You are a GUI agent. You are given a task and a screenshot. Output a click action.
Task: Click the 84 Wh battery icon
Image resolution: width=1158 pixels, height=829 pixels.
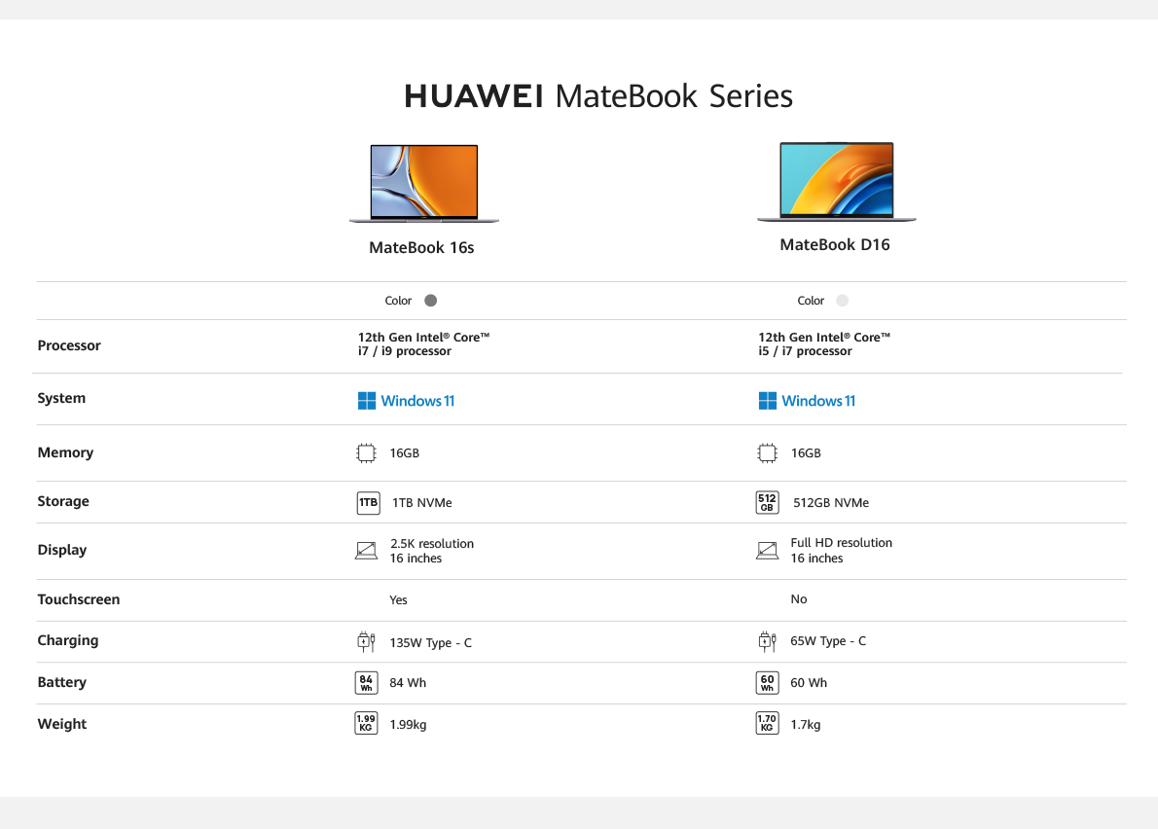366,683
